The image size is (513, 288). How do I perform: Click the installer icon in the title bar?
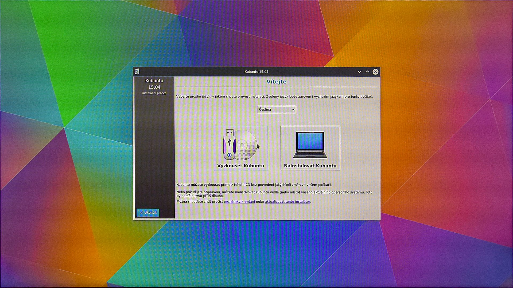(x=137, y=71)
